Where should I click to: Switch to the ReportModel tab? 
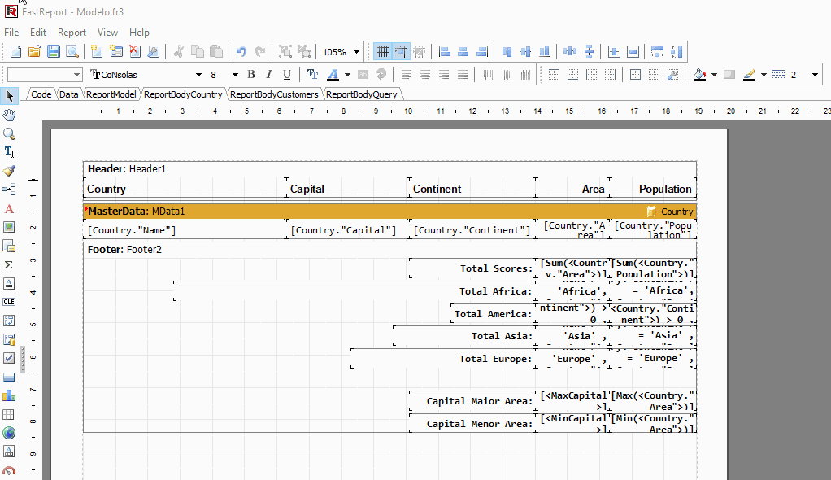(x=111, y=94)
